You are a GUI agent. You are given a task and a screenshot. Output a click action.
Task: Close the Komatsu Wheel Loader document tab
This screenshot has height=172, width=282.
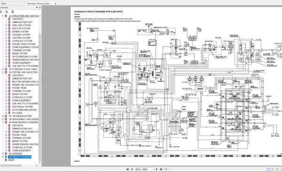55,3
